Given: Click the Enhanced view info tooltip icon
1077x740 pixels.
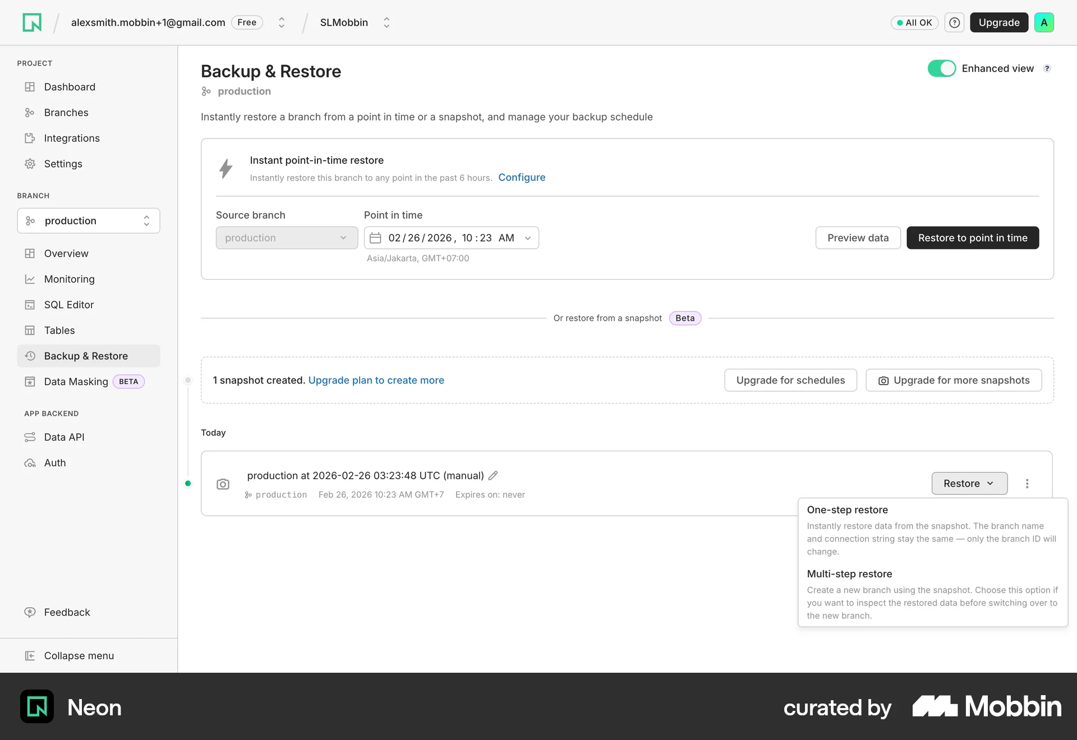Looking at the screenshot, I should [x=1047, y=68].
